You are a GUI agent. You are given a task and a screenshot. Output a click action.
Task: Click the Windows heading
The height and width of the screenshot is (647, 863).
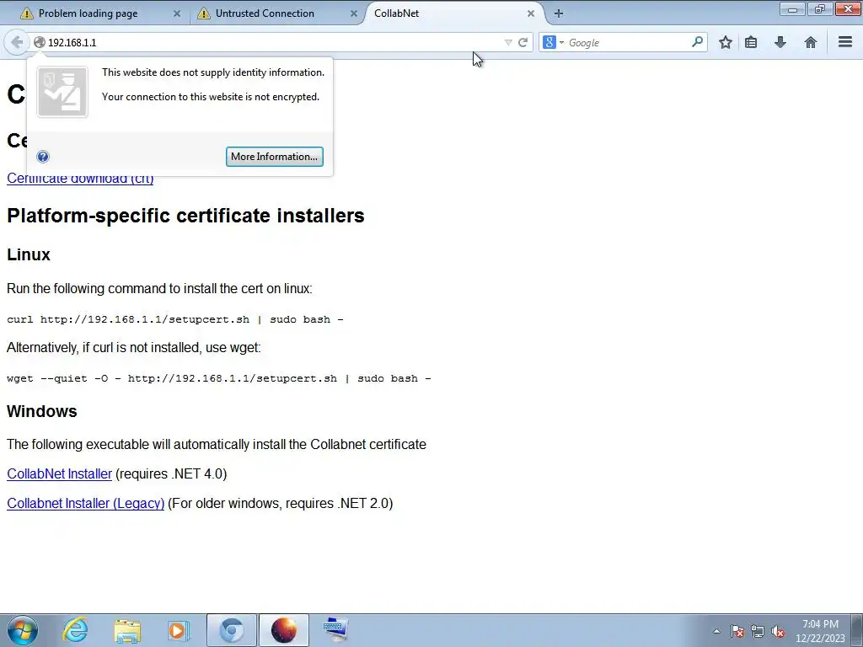coord(42,411)
